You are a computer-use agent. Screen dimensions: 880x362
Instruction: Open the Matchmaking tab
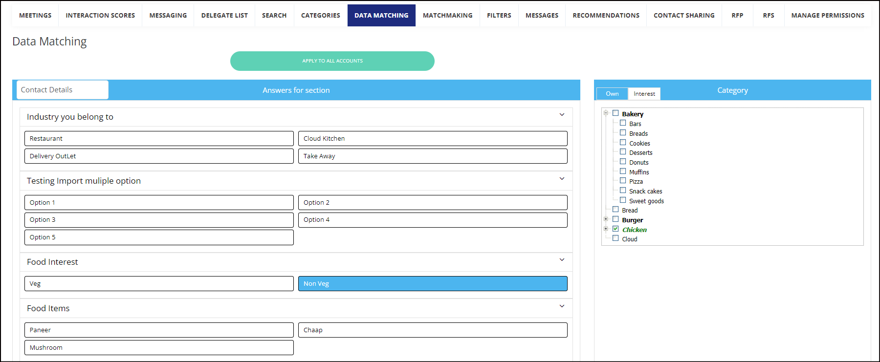[447, 16]
